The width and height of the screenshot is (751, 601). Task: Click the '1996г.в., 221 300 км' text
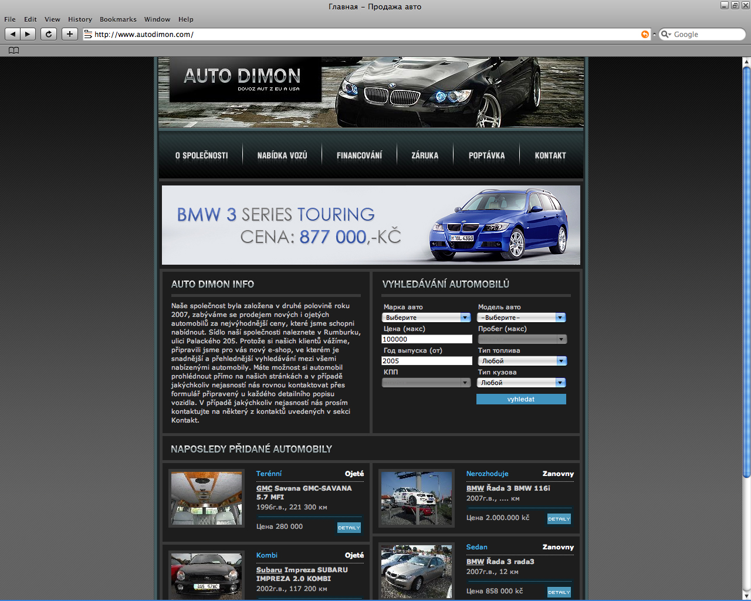click(292, 507)
